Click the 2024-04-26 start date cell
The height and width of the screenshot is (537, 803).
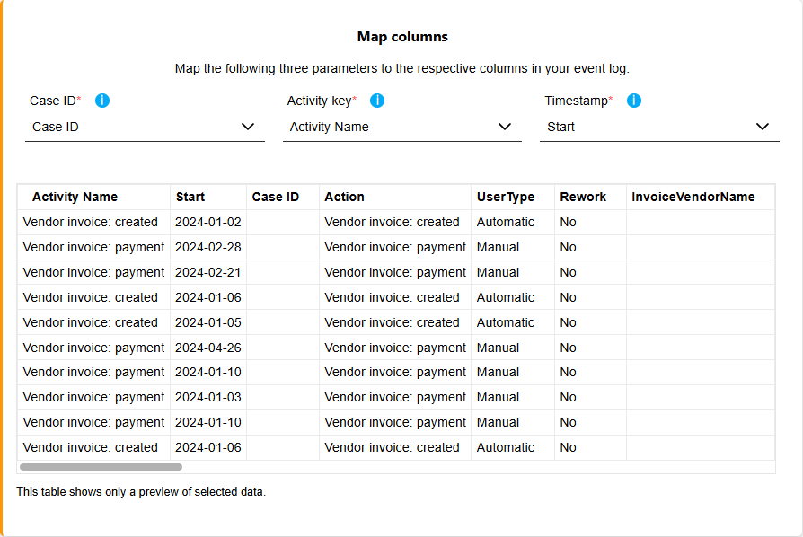click(208, 348)
